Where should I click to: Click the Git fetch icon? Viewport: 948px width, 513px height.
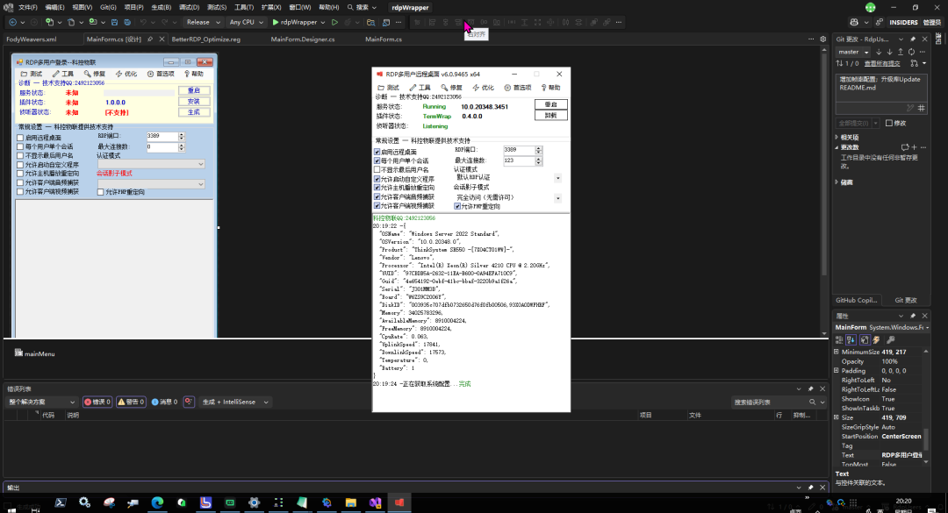pyautogui.click(x=879, y=52)
